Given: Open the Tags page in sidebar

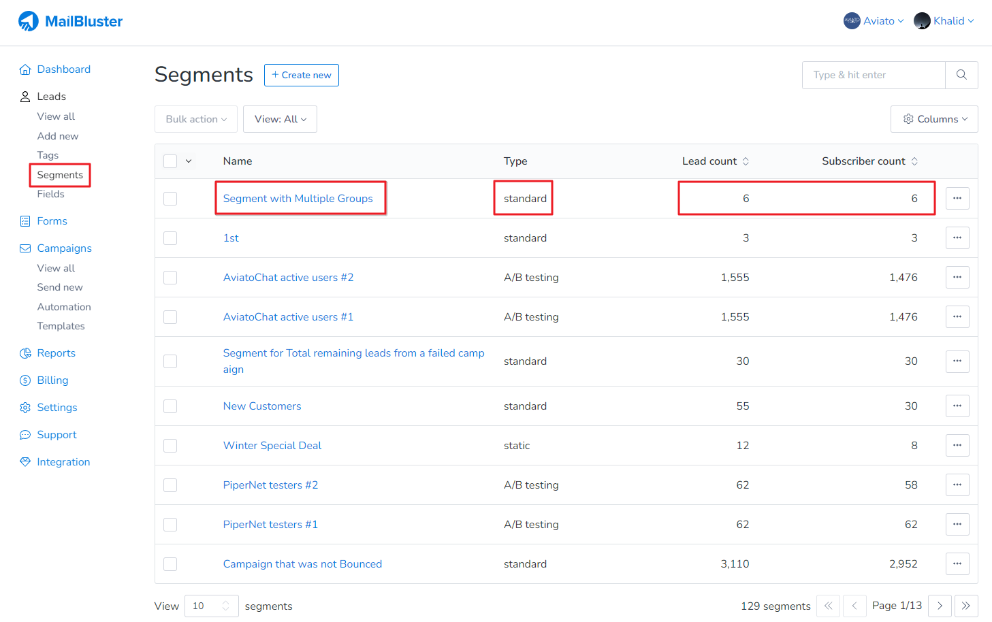Looking at the screenshot, I should point(48,155).
